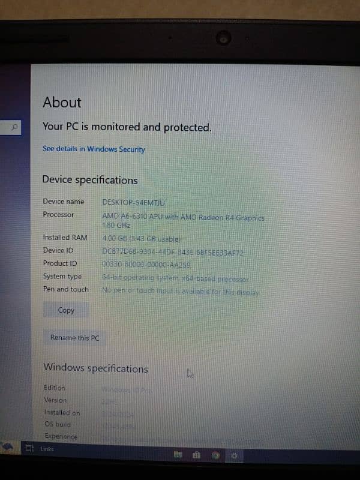360x480 pixels.
Task: Click the search magnifier icon
Action: coord(14,127)
